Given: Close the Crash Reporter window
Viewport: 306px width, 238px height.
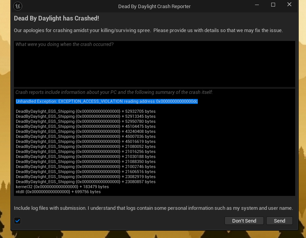Looking at the screenshot, I should click(289, 5).
